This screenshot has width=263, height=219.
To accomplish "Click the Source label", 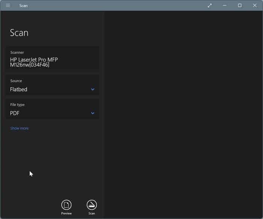I will click(x=16, y=81).
